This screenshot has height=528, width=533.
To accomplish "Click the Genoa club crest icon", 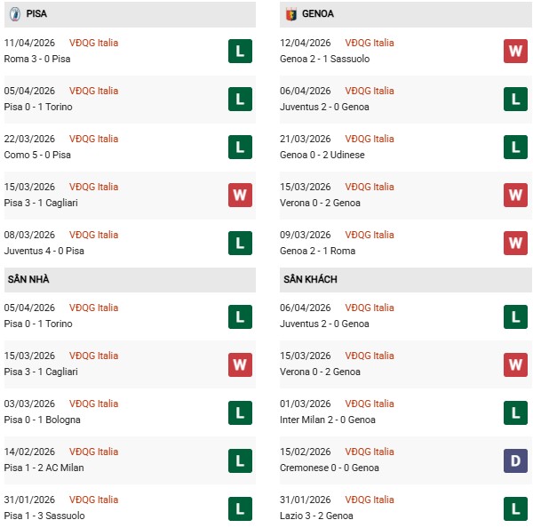I will [x=290, y=14].
